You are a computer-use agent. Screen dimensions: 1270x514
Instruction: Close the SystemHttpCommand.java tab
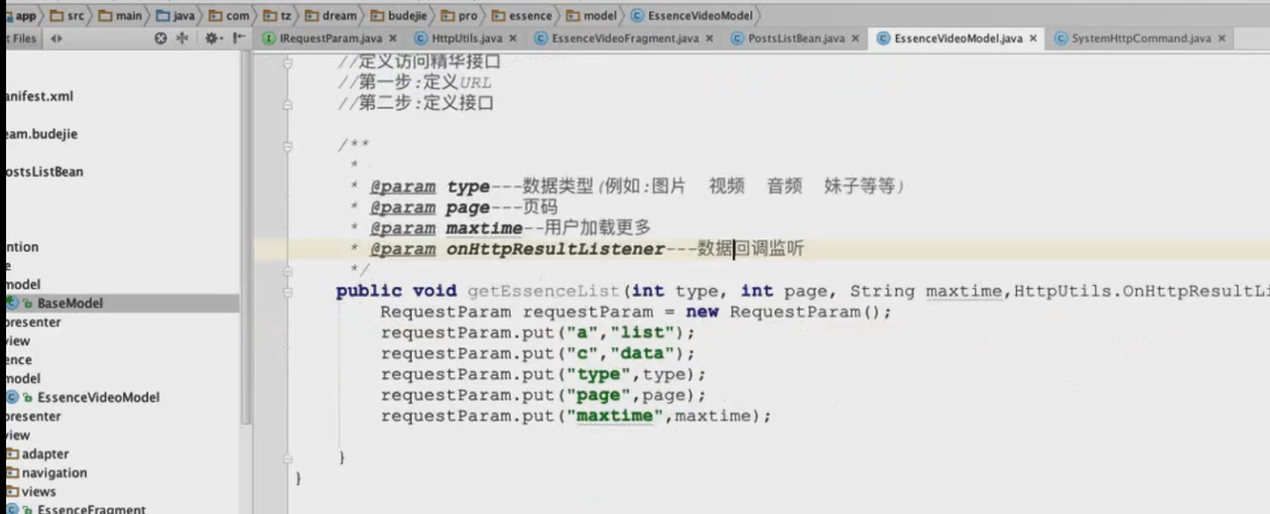tap(1222, 39)
